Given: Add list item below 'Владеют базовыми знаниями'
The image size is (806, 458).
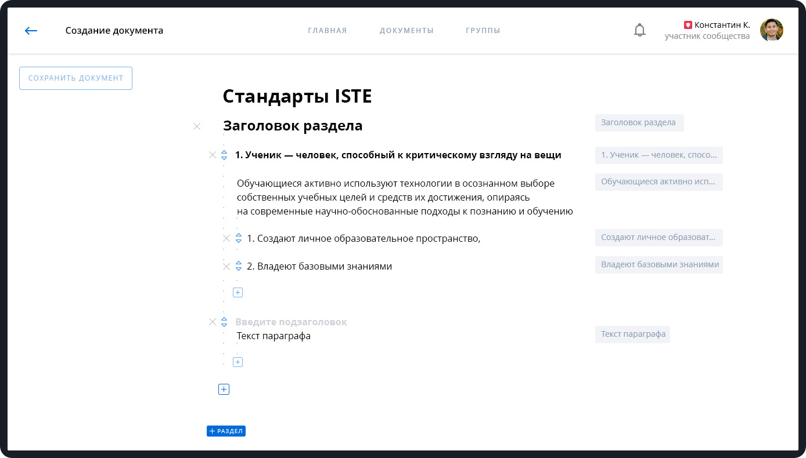Looking at the screenshot, I should point(238,293).
